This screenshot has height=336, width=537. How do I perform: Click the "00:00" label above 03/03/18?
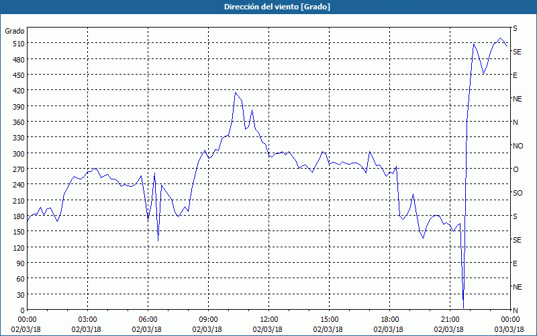pos(510,320)
